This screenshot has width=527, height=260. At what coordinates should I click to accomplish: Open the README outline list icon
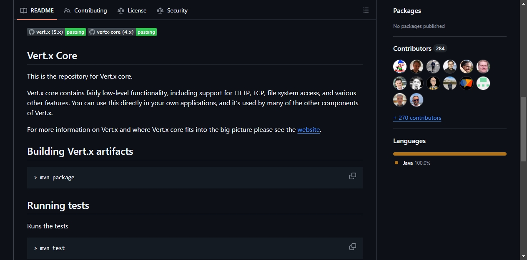[x=366, y=10]
